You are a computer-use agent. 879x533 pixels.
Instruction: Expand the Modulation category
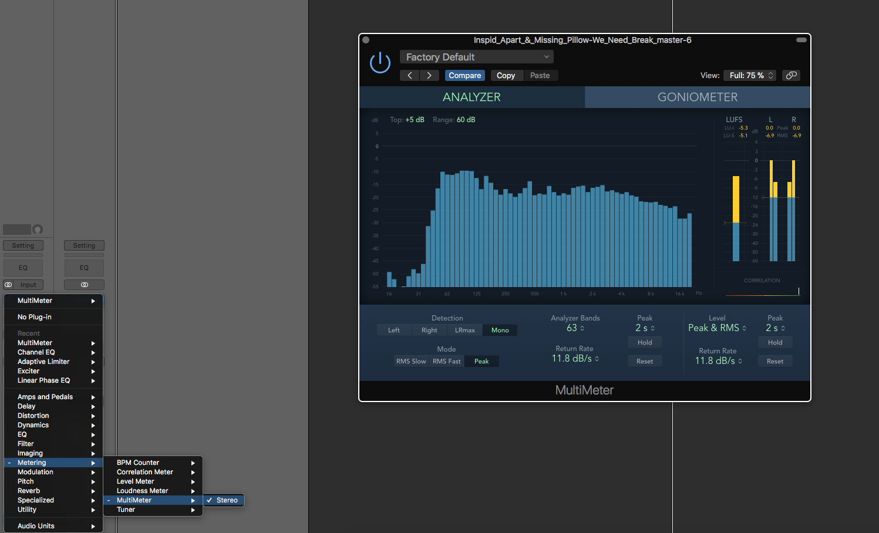coord(53,472)
